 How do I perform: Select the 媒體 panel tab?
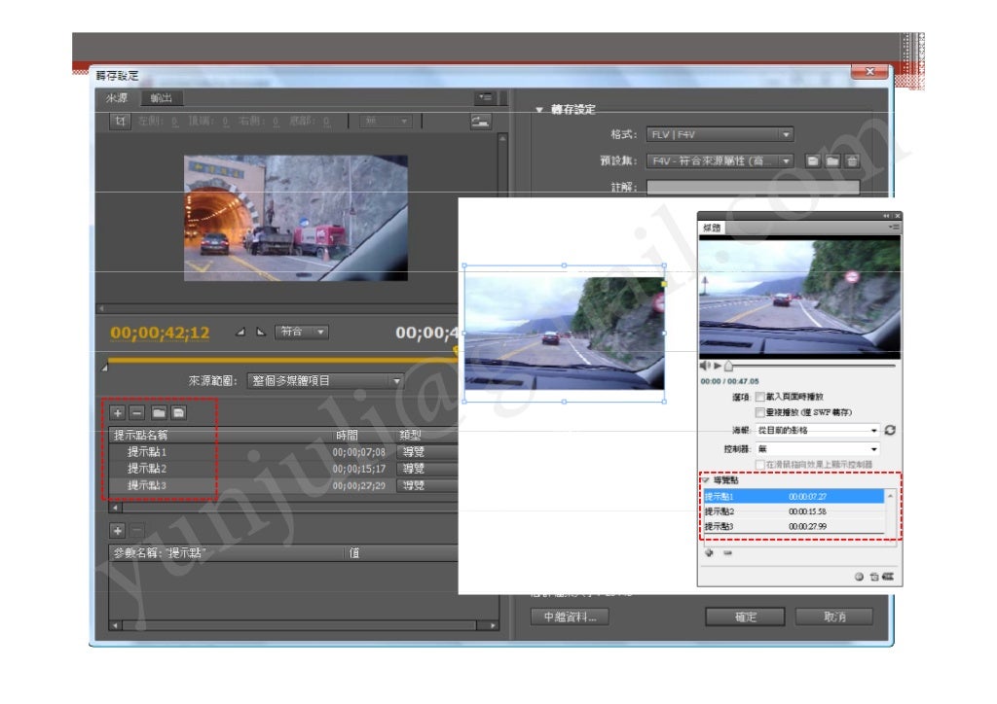pyautogui.click(x=712, y=228)
